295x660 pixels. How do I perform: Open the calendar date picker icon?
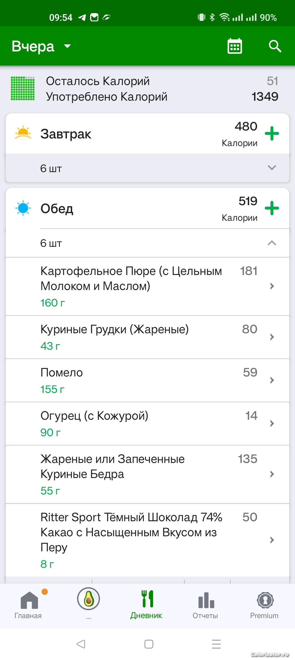[x=235, y=46]
